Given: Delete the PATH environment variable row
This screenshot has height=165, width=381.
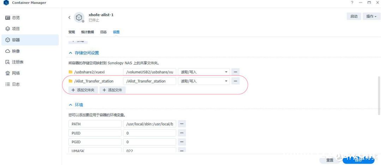Looking at the screenshot, I should tap(182, 124).
